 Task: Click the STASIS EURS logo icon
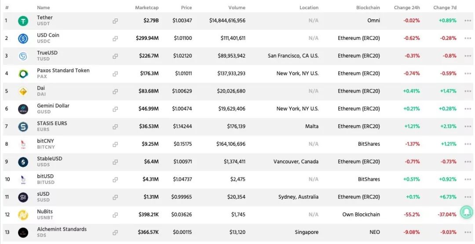pos(23,127)
